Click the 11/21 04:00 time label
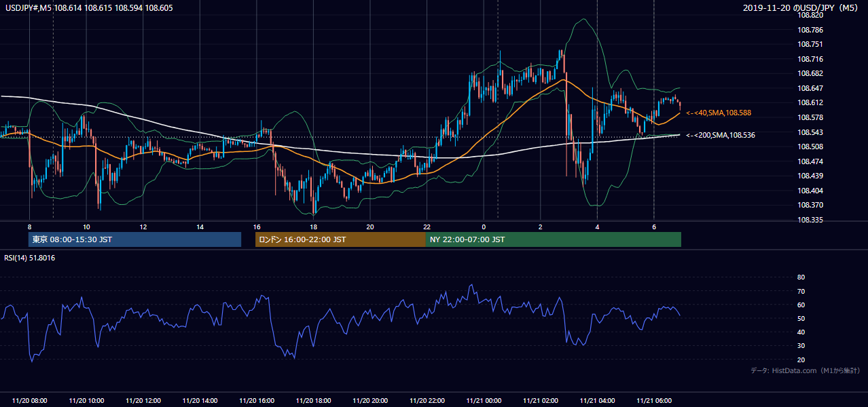The image size is (868, 407). (598, 401)
